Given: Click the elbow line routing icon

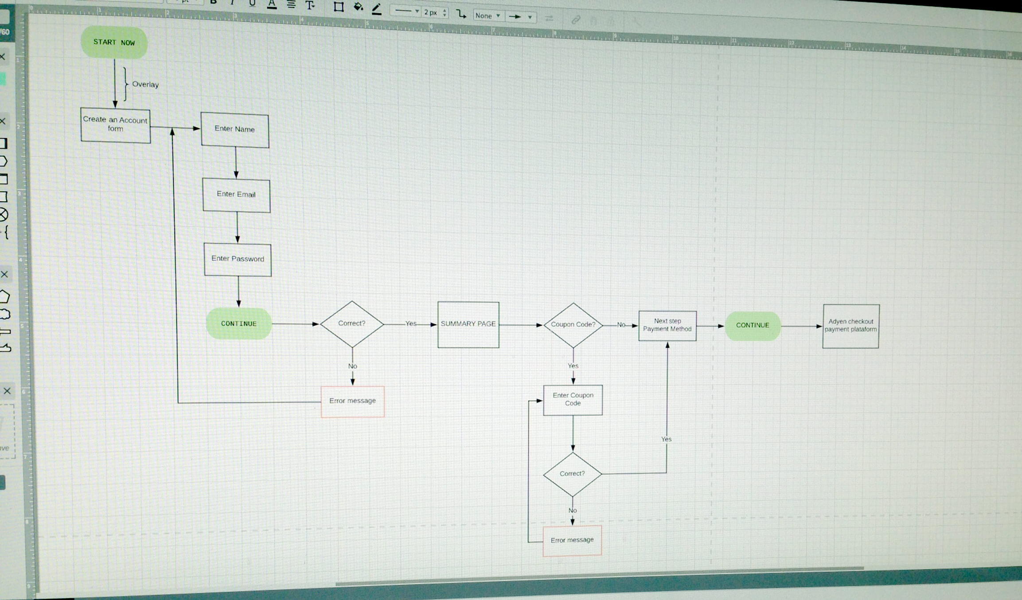Looking at the screenshot, I should coord(461,14).
